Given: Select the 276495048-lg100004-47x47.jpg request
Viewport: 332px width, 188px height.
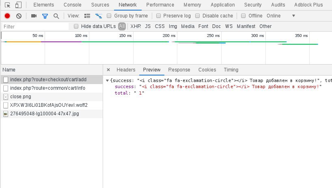Looking at the screenshot, I should pos(52,114).
